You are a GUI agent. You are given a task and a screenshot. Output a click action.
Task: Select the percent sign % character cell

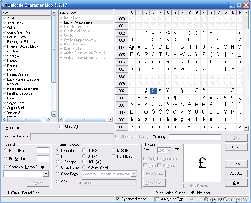click(168, 33)
